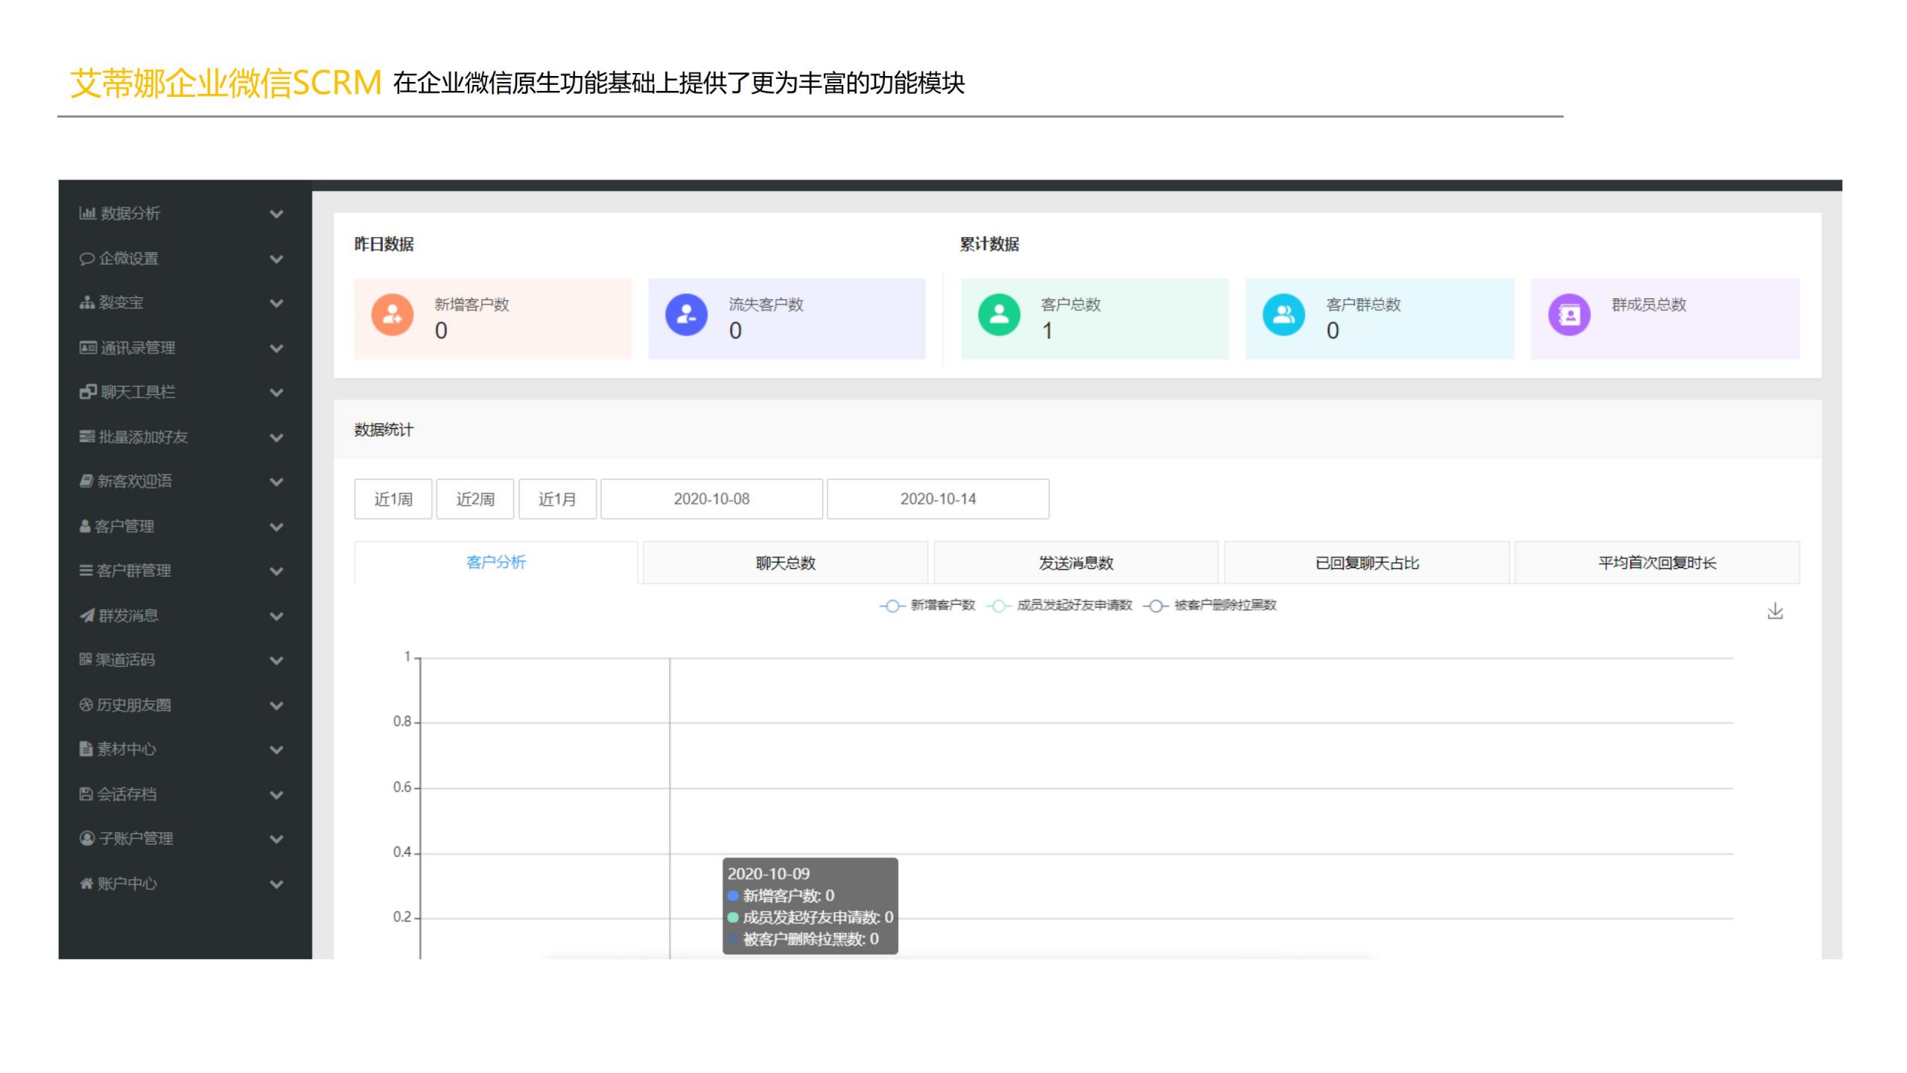Click the 裂变宝 sitemap icon
The height and width of the screenshot is (1073, 1907).
point(86,303)
